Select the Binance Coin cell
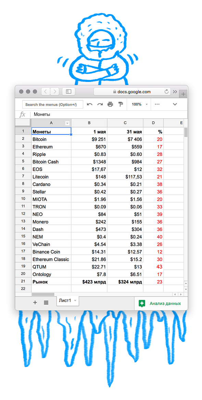Screen dimensions: 202x400 click(x=51, y=252)
